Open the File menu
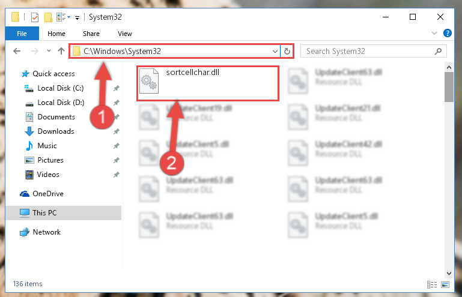 coord(22,34)
